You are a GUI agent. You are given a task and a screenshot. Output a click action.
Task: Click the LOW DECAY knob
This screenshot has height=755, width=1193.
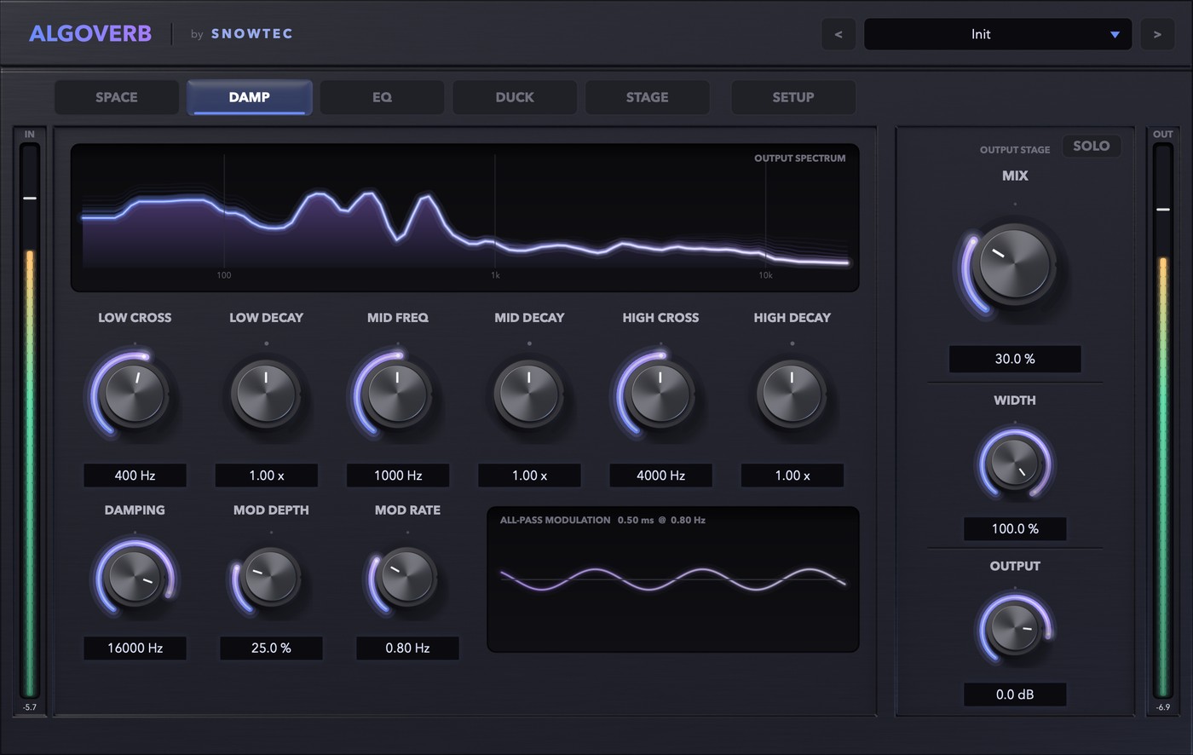(x=266, y=394)
